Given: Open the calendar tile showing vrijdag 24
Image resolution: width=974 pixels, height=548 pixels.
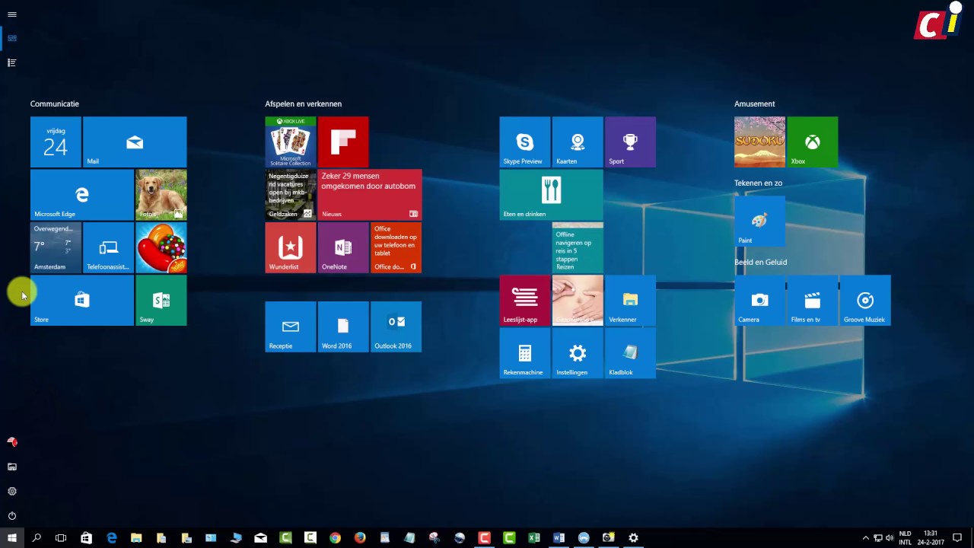Looking at the screenshot, I should point(56,142).
